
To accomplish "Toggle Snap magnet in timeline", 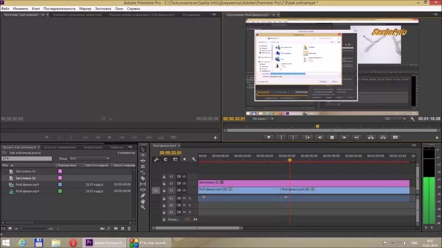I will 166,159.
